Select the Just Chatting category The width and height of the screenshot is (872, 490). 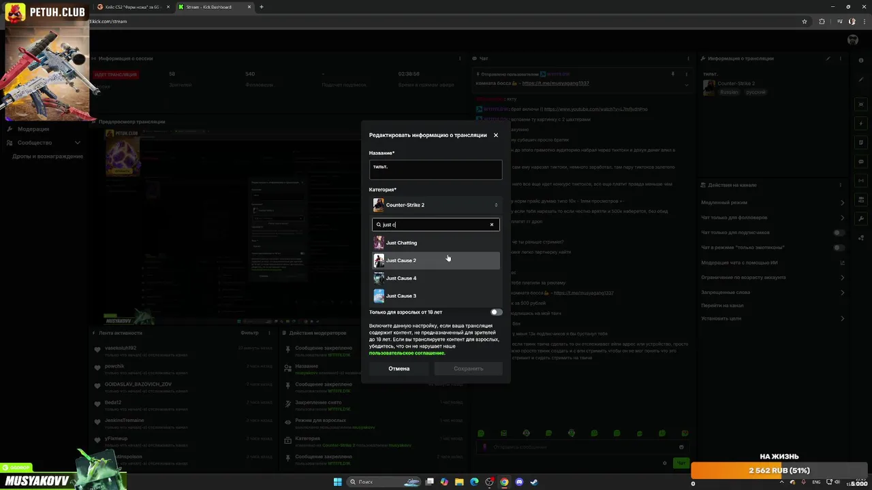pyautogui.click(x=435, y=243)
